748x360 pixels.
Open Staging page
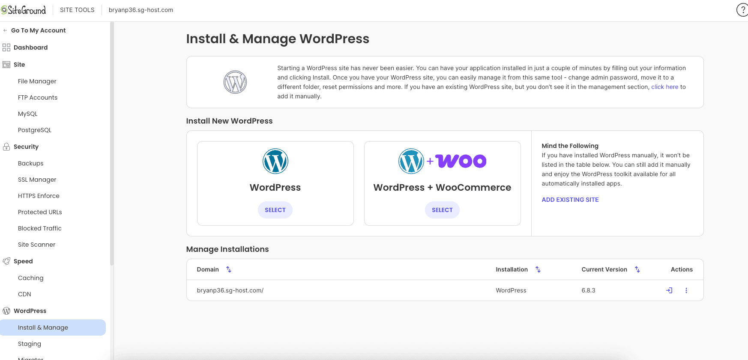(x=30, y=344)
